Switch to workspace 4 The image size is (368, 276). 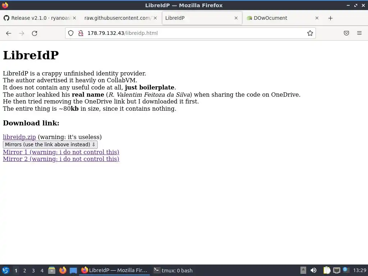pyautogui.click(x=42, y=271)
